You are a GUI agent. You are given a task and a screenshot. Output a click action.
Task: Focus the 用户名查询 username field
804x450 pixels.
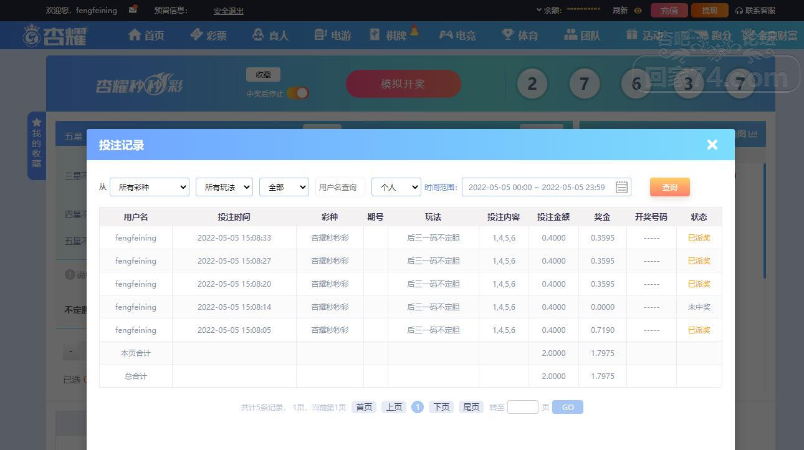click(340, 187)
